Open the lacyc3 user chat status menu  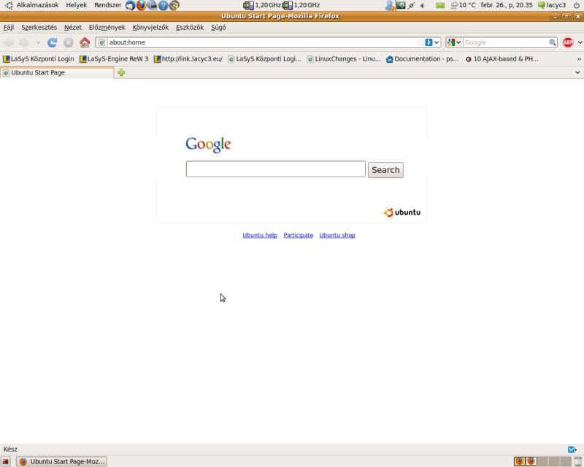point(552,5)
